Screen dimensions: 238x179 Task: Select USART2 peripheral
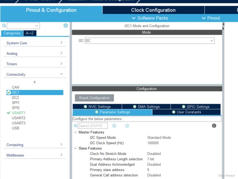coord(19,118)
